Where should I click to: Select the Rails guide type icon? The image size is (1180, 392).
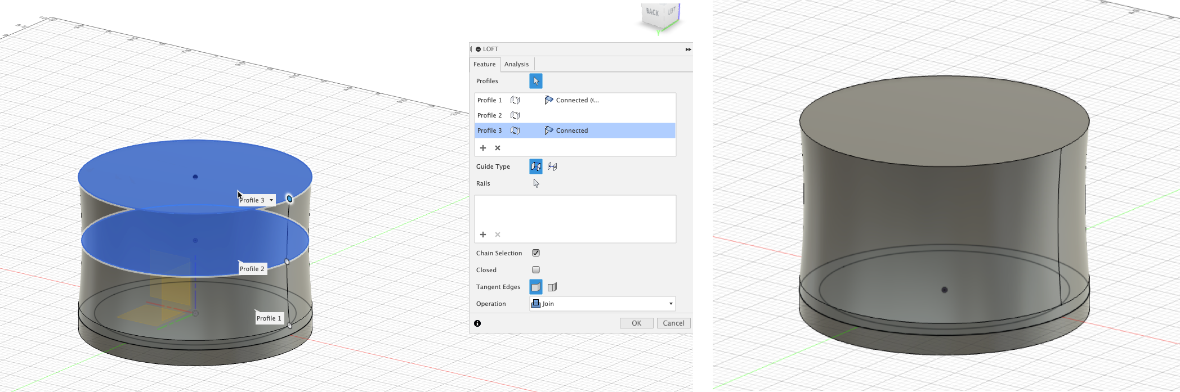click(535, 166)
